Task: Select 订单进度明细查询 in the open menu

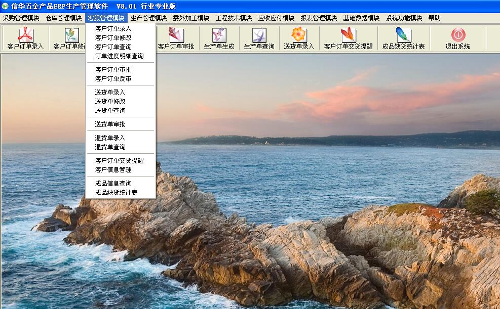Action: pos(119,56)
